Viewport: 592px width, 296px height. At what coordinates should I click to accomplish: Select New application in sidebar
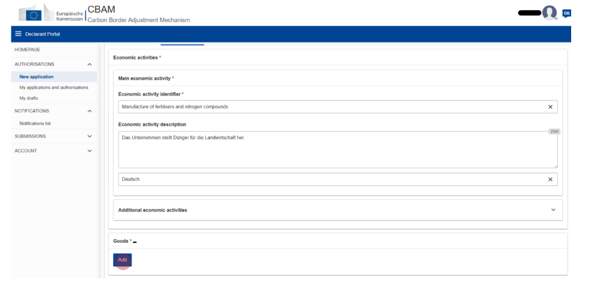[x=37, y=77]
